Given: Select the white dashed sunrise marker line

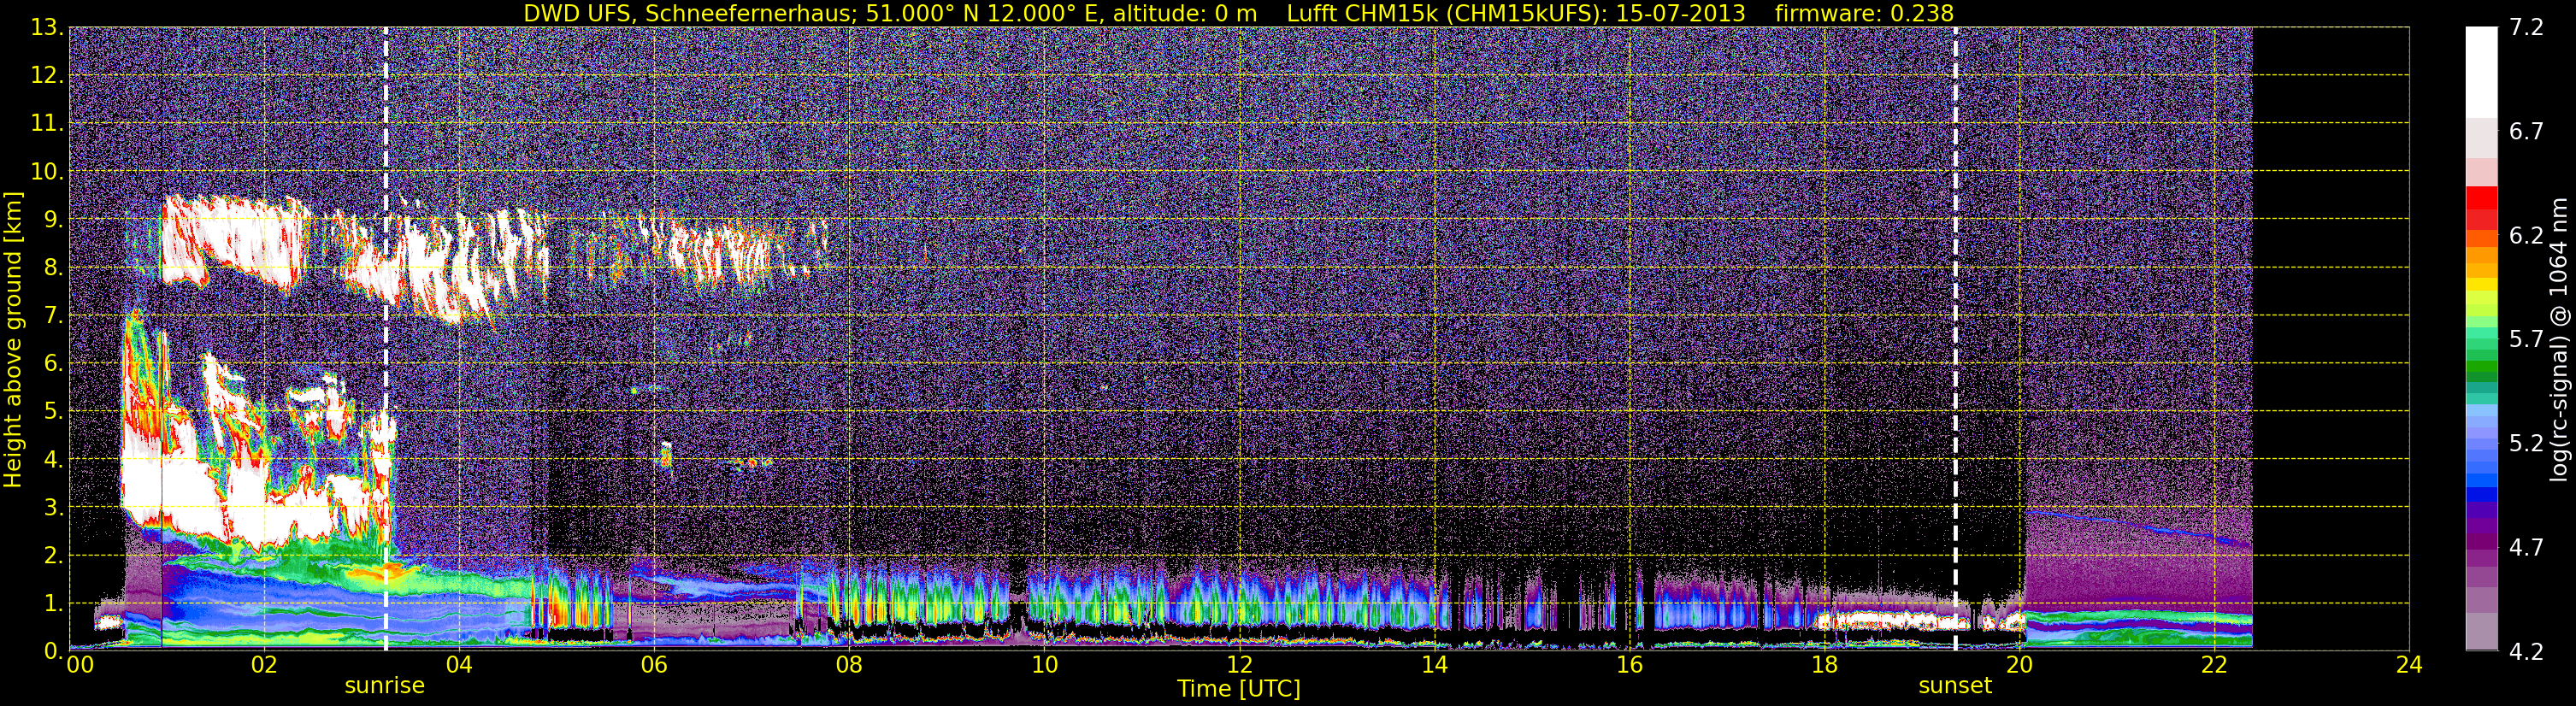Looking at the screenshot, I should 386,338.
